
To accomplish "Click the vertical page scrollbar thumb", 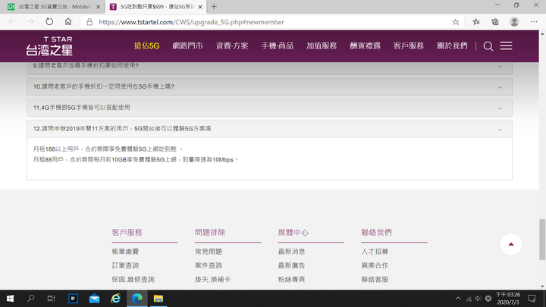I will 542,240.
